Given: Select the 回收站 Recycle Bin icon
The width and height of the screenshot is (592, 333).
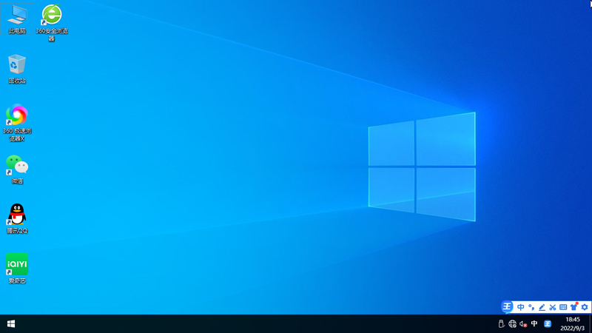Looking at the screenshot, I should (x=17, y=69).
